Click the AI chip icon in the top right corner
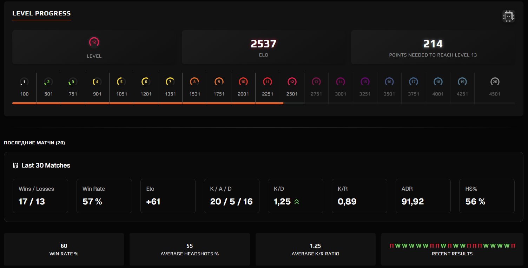 (x=508, y=16)
